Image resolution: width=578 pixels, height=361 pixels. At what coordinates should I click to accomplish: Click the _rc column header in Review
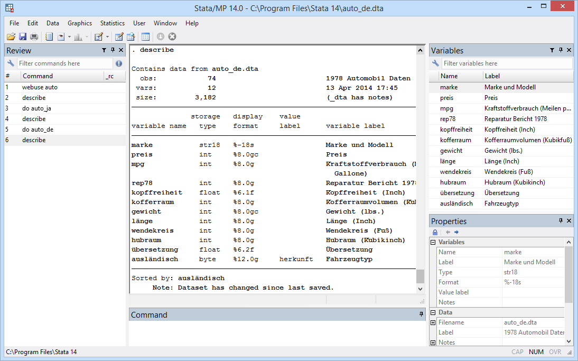pos(114,76)
